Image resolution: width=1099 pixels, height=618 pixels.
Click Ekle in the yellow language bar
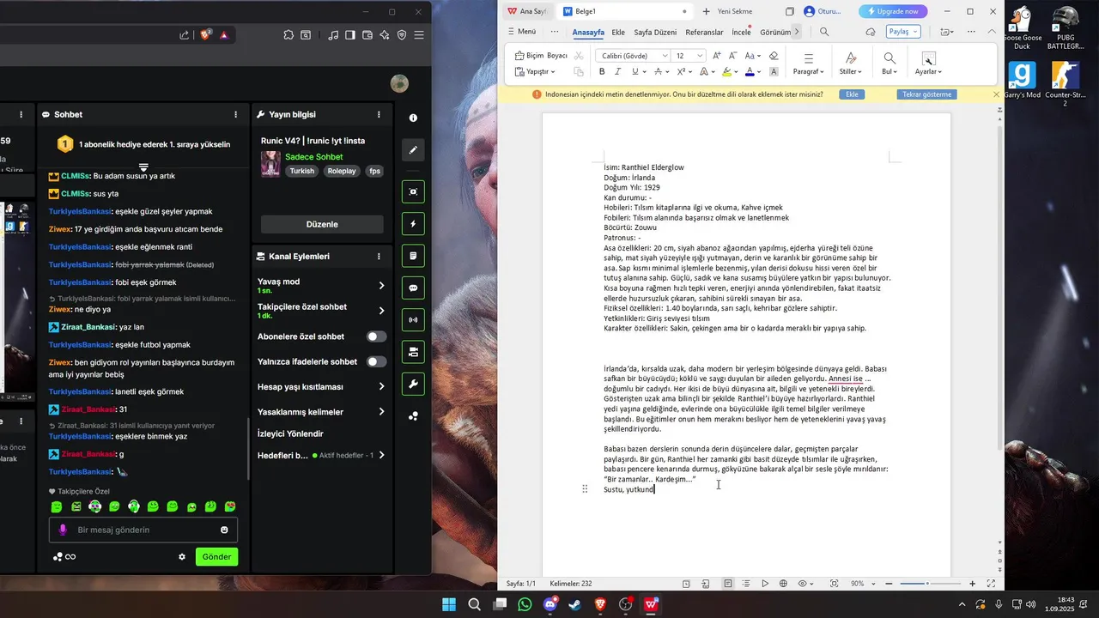click(x=852, y=94)
